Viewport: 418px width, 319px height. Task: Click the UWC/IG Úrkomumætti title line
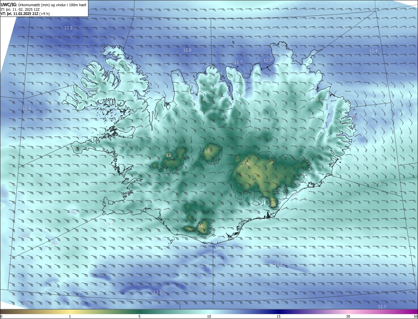43,5
